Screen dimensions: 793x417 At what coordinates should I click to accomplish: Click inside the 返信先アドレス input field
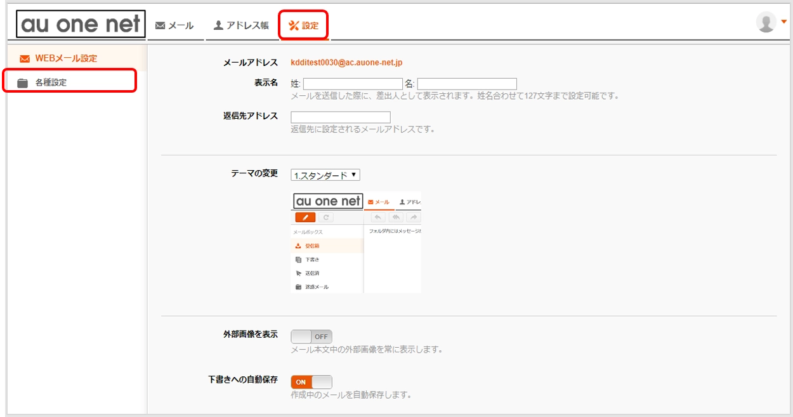[339, 116]
